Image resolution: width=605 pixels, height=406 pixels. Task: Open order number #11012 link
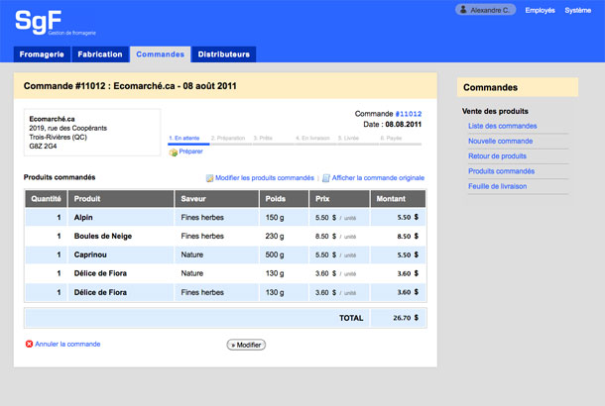(x=409, y=114)
